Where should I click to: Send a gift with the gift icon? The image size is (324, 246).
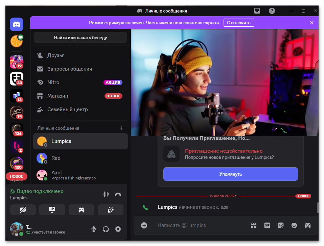tap(254, 225)
